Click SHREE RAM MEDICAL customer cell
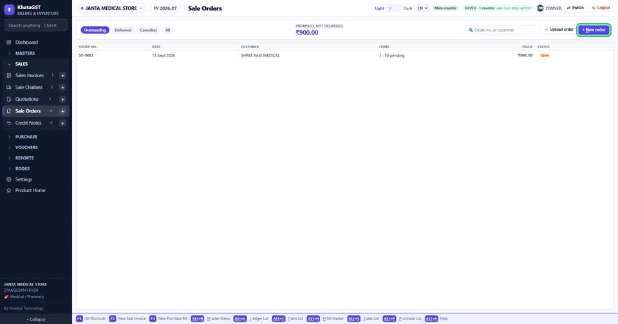The height and width of the screenshot is (324, 618). click(x=260, y=55)
